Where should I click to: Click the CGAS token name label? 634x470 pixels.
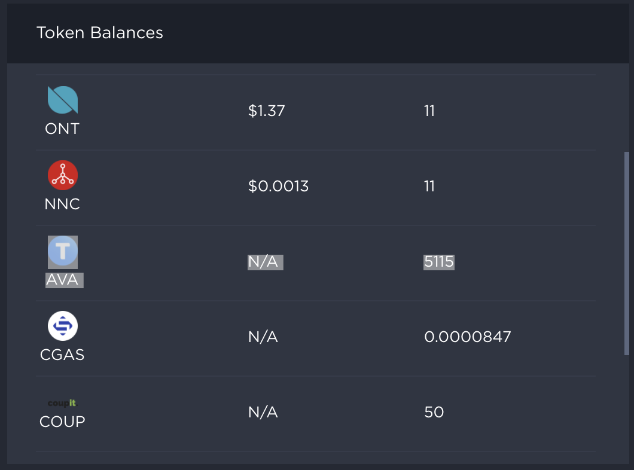coord(62,355)
